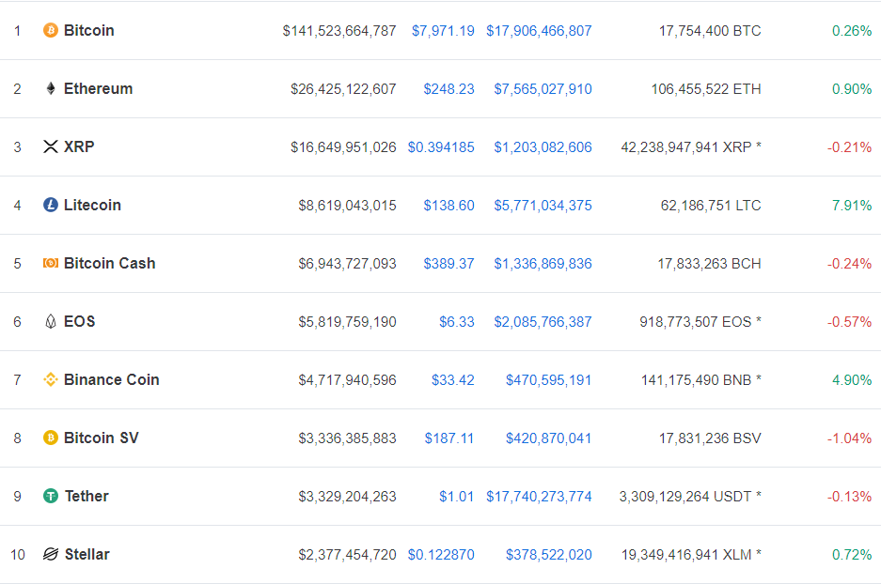Image resolution: width=881 pixels, height=584 pixels.
Task: Open the Bitcoin Cash coin name link
Action: pyautogui.click(x=110, y=263)
